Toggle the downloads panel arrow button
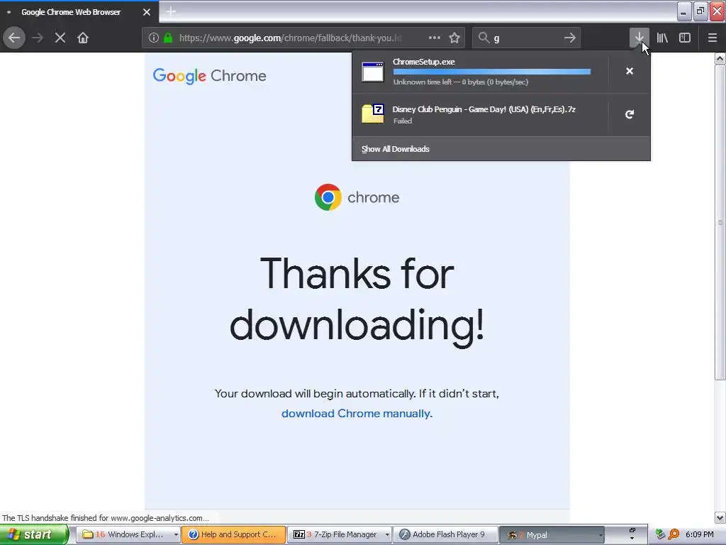The width and height of the screenshot is (726, 545). coord(639,38)
